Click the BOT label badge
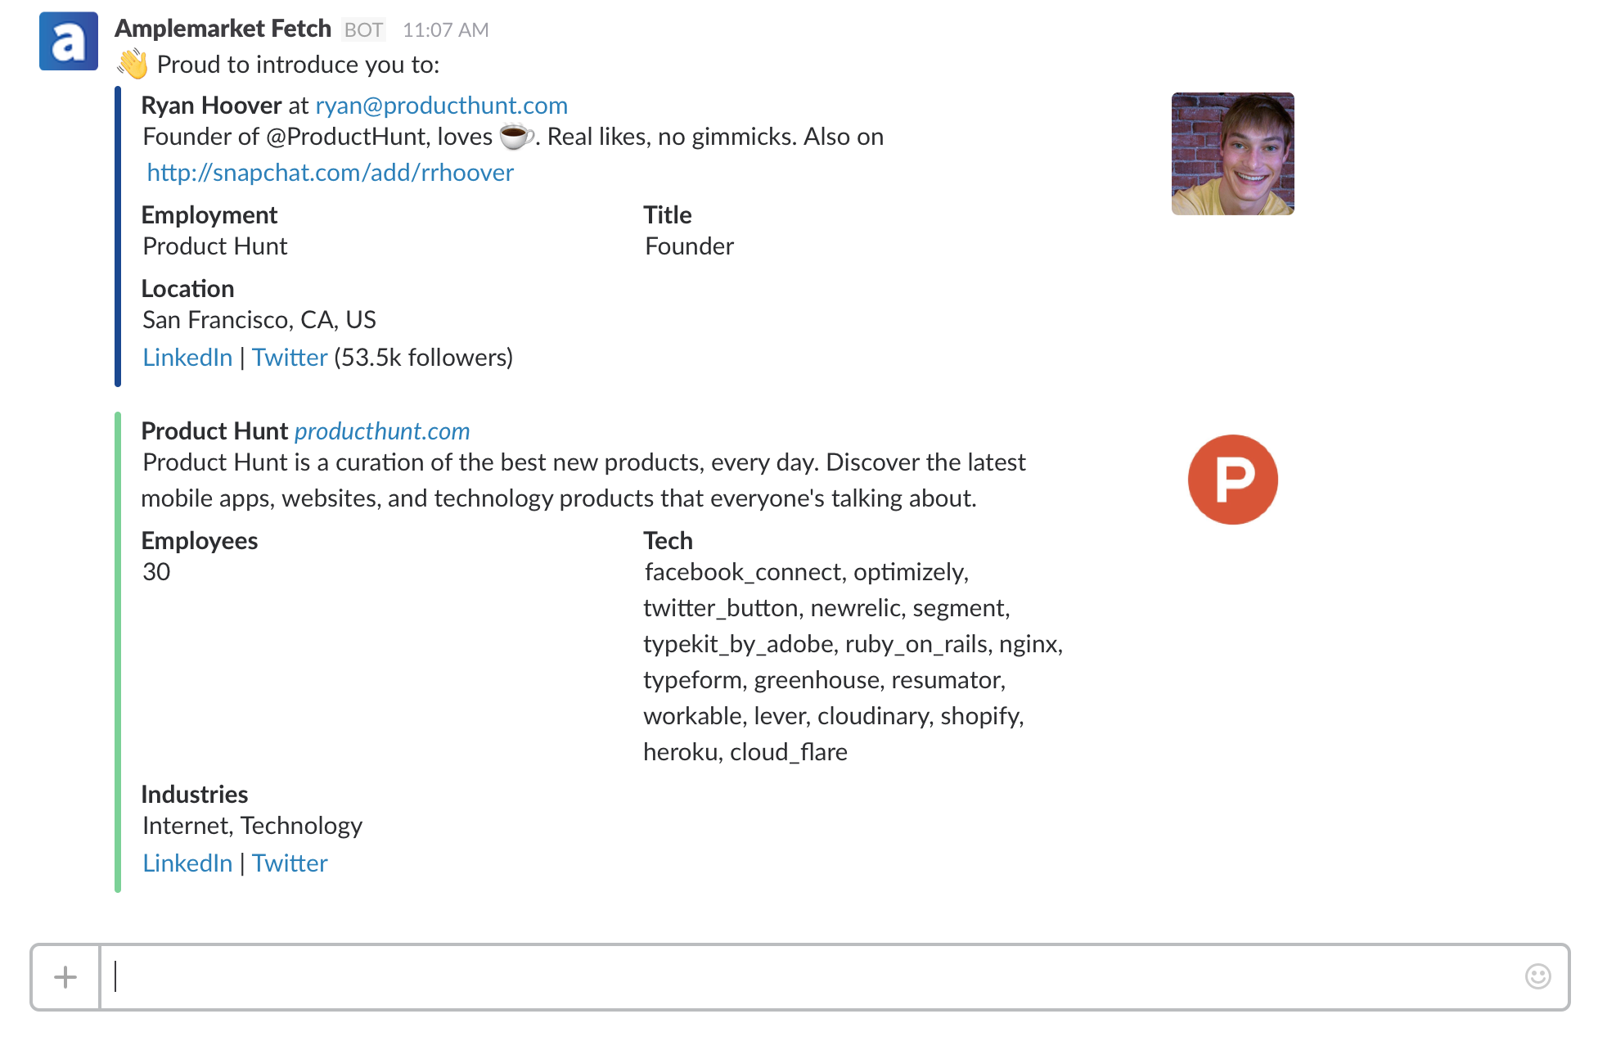The image size is (1607, 1041). (363, 30)
